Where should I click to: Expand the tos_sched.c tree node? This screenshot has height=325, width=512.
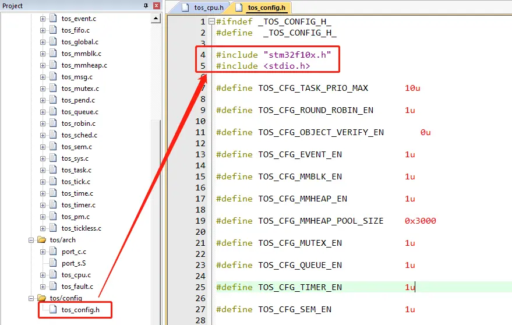(x=43, y=135)
